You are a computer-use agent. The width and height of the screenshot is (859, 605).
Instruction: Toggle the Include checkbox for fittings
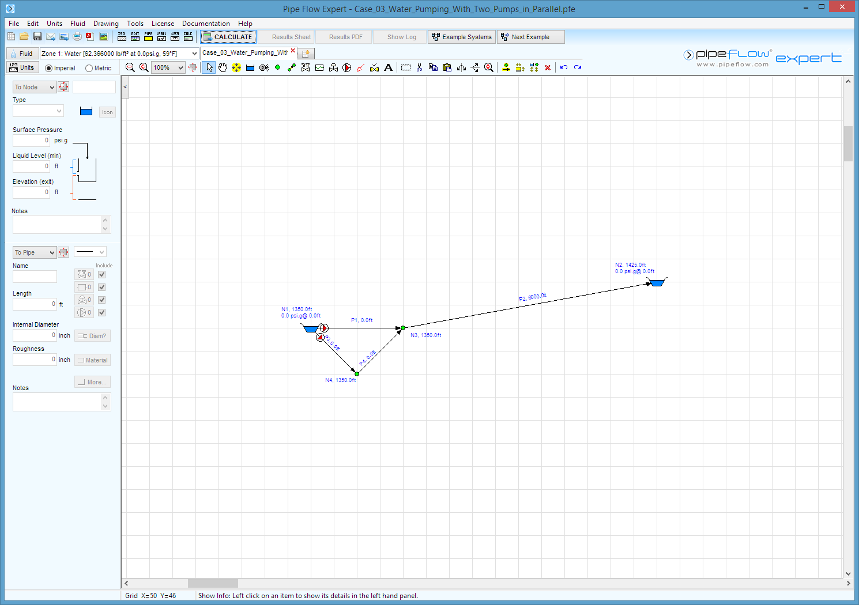pos(102,275)
